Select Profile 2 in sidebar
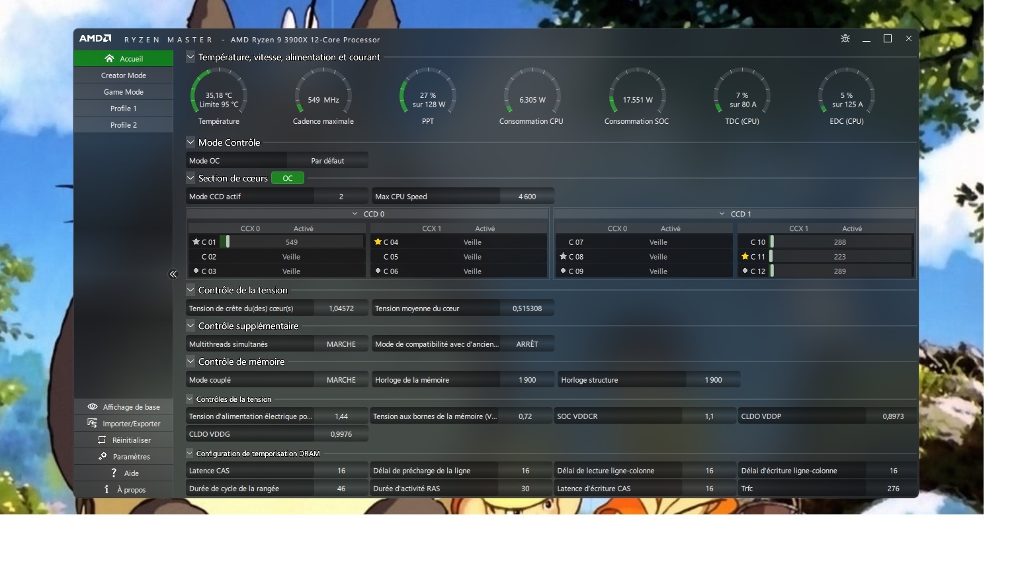This screenshot has height=572, width=1016. tap(124, 125)
